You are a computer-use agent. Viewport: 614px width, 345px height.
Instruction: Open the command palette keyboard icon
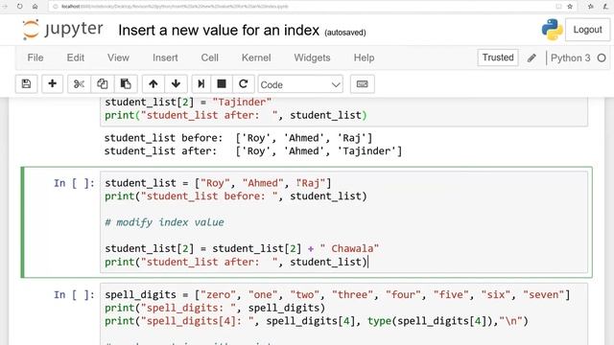click(x=363, y=84)
